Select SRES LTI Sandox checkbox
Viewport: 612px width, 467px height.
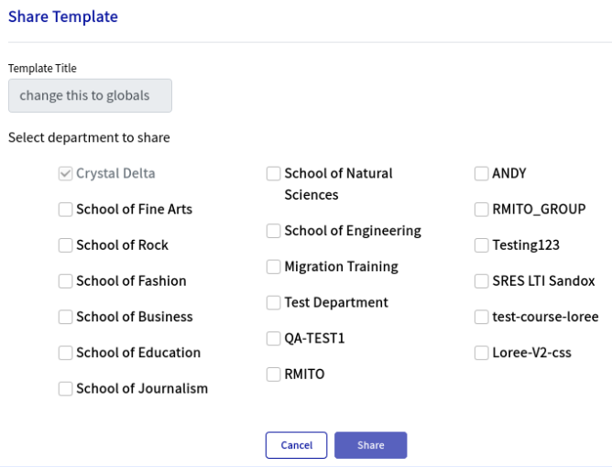482,281
